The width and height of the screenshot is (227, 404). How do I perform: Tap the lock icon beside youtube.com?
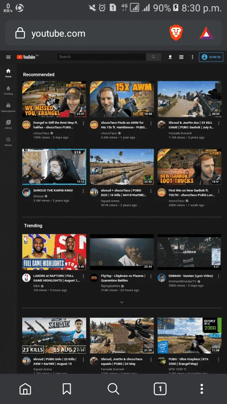(20, 33)
